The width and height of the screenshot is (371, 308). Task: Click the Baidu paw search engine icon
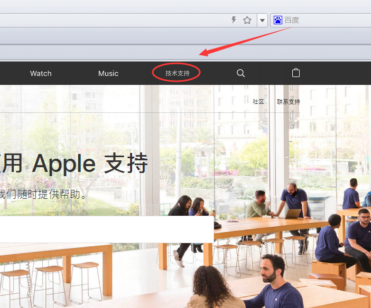278,20
